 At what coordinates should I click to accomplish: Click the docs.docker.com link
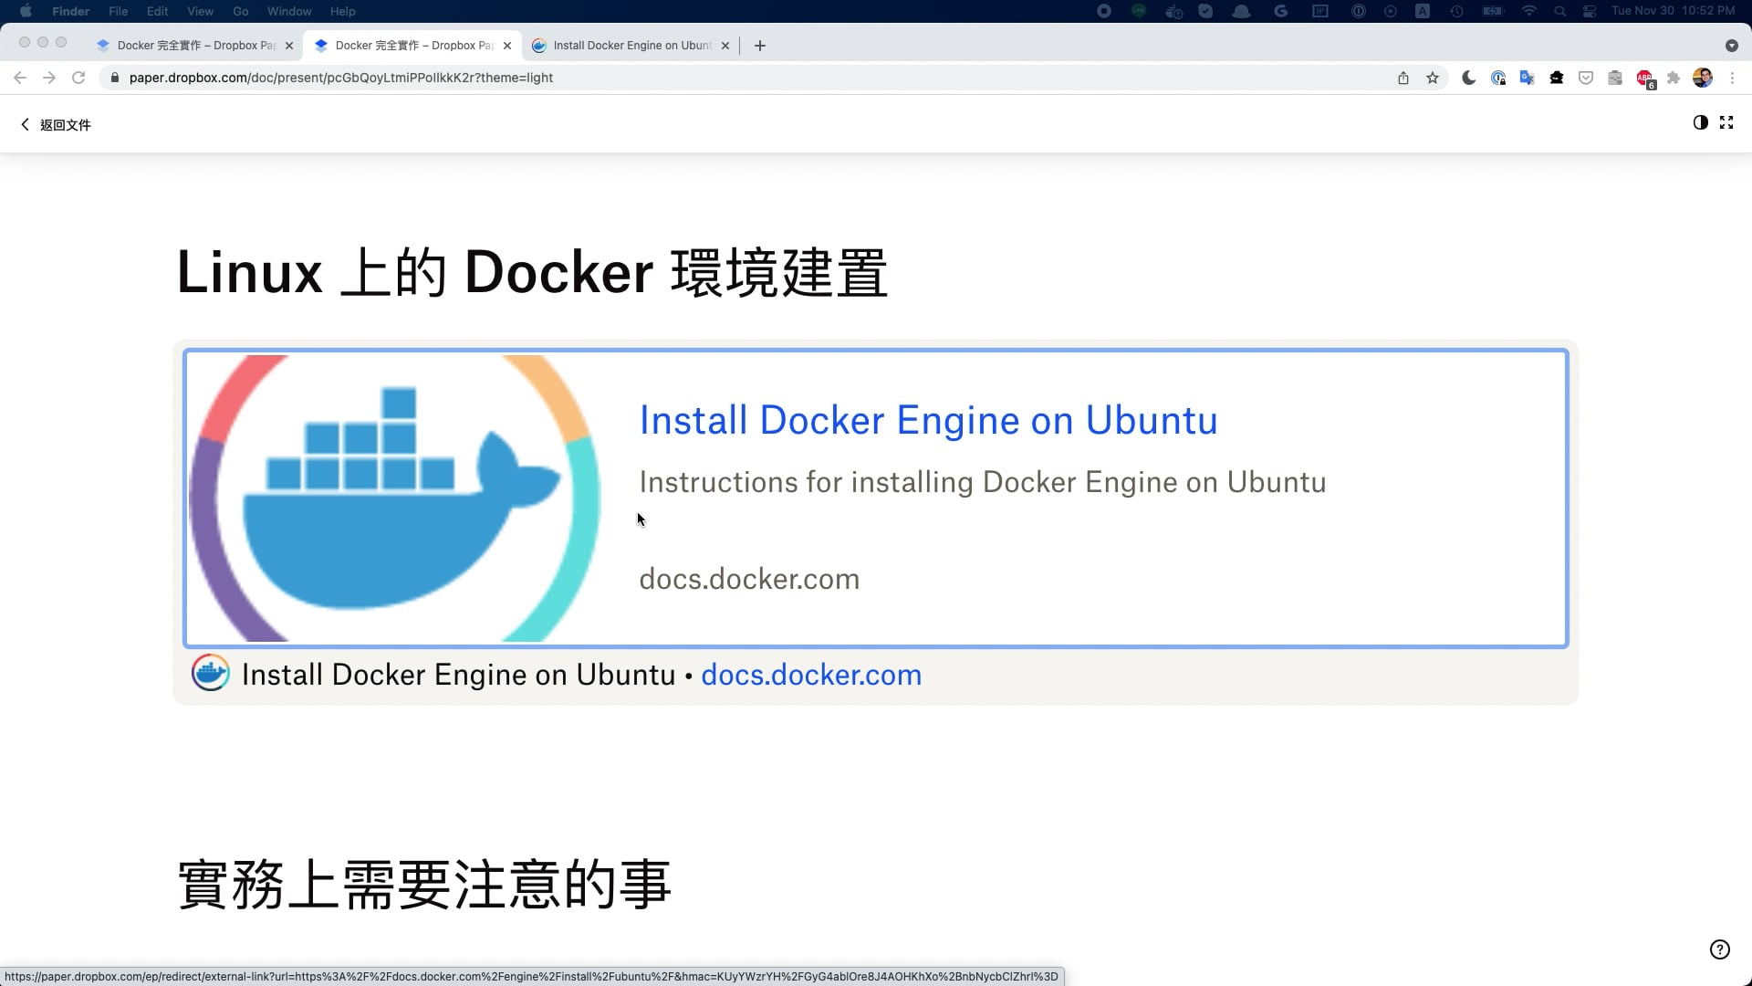pos(810,675)
